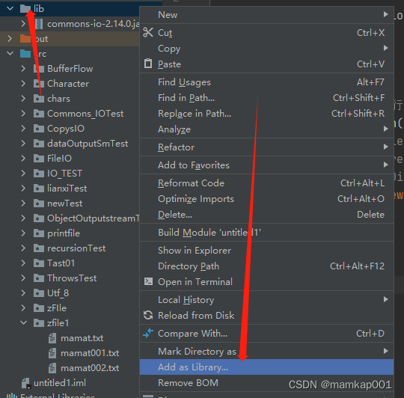The height and width of the screenshot is (398, 404).
Task: Click the commons-io jar archive icon
Action: point(39,24)
